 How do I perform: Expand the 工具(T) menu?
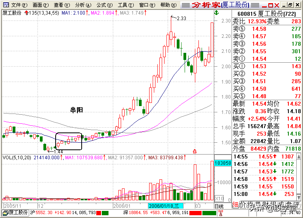click(126, 5)
